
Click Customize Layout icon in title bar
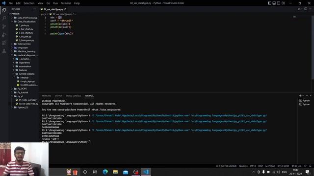tap(283, 3)
